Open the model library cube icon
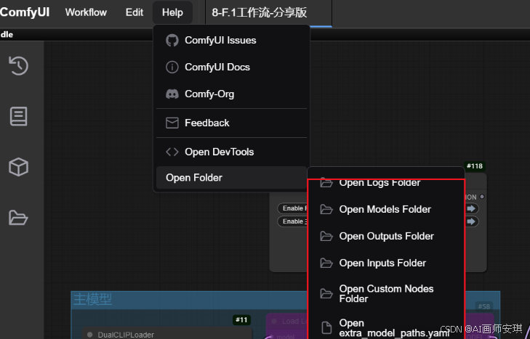530x339 pixels. pos(19,167)
